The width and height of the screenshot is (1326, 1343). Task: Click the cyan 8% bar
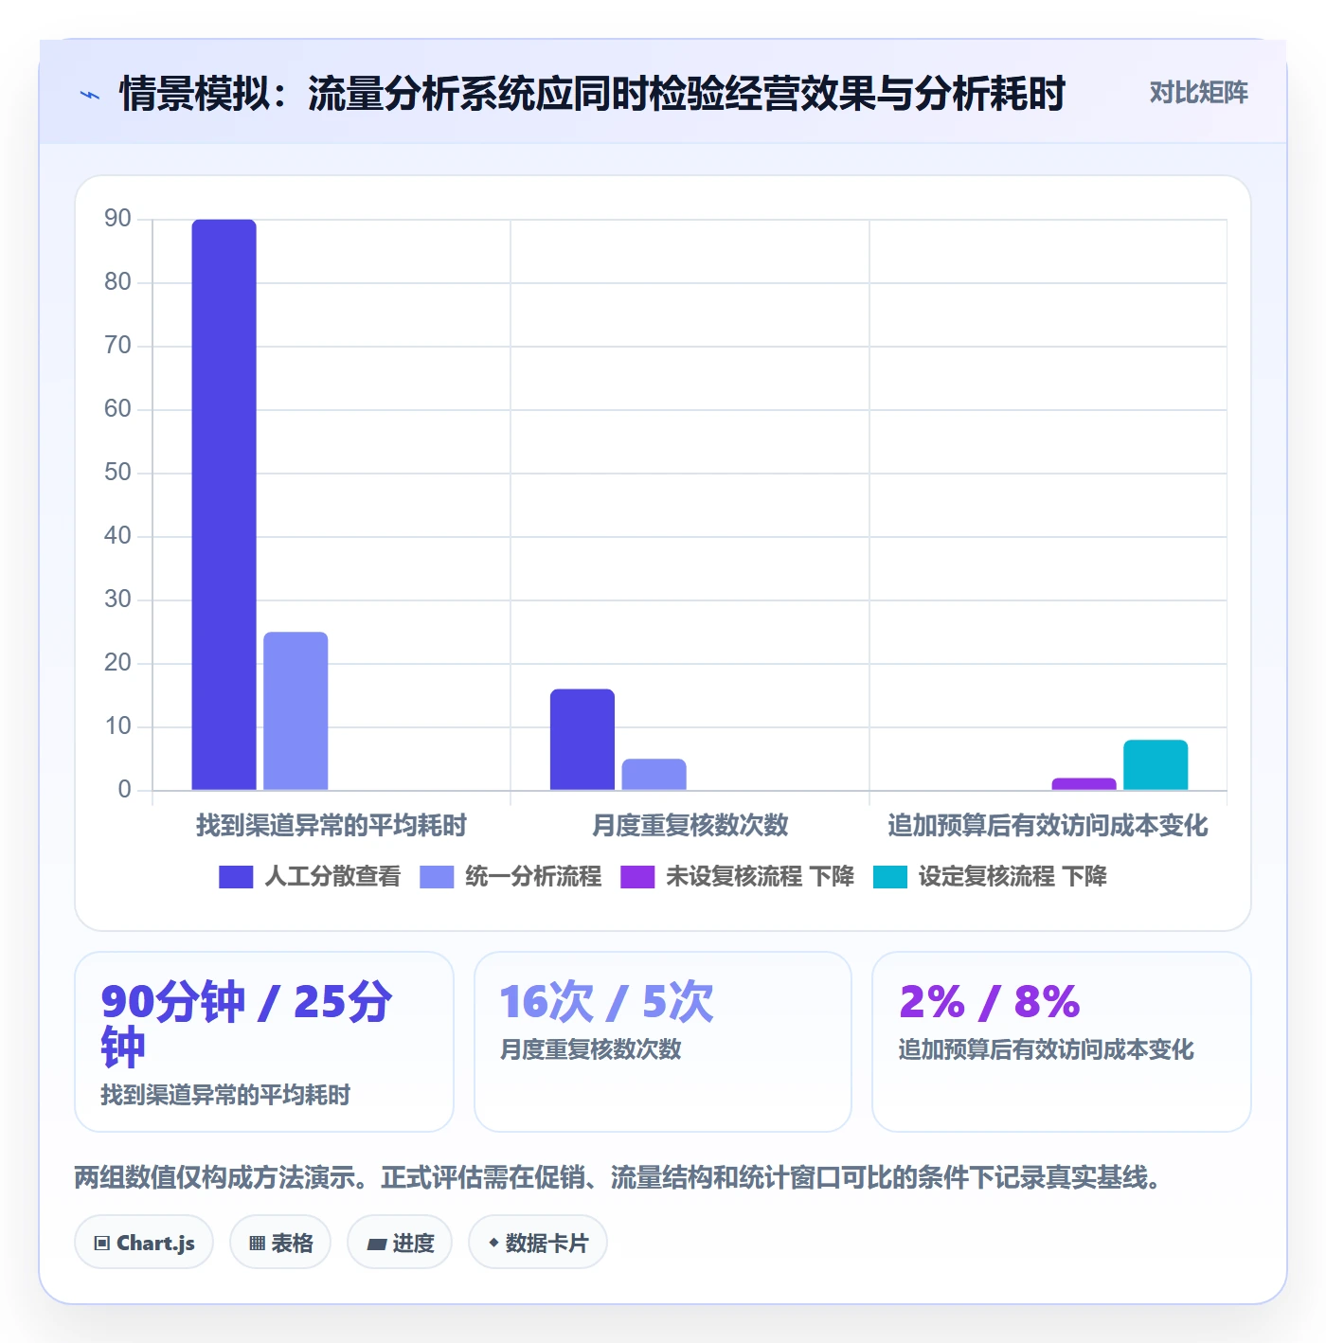[1156, 765]
